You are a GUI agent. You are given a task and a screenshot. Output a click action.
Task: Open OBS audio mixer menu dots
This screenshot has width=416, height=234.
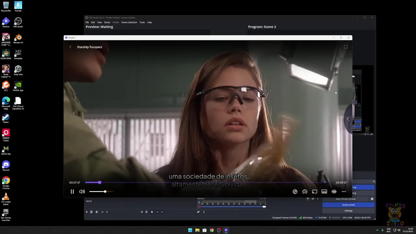204,212
